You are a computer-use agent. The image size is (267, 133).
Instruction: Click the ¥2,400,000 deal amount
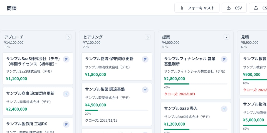[16, 109]
